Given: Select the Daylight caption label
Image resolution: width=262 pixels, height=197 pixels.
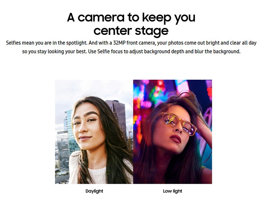Looking at the screenshot, I should click(x=94, y=191).
